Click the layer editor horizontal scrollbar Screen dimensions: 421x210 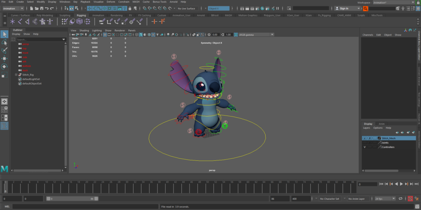(x=381, y=170)
